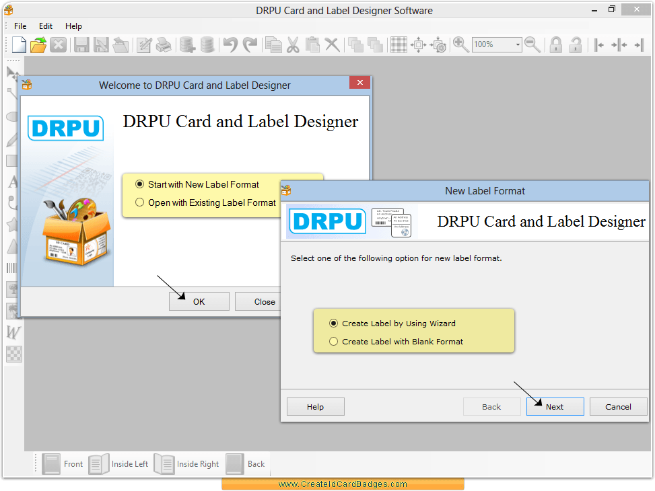Create a new blank document from toolbar
Image resolution: width=655 pixels, height=491 pixels.
pos(19,44)
